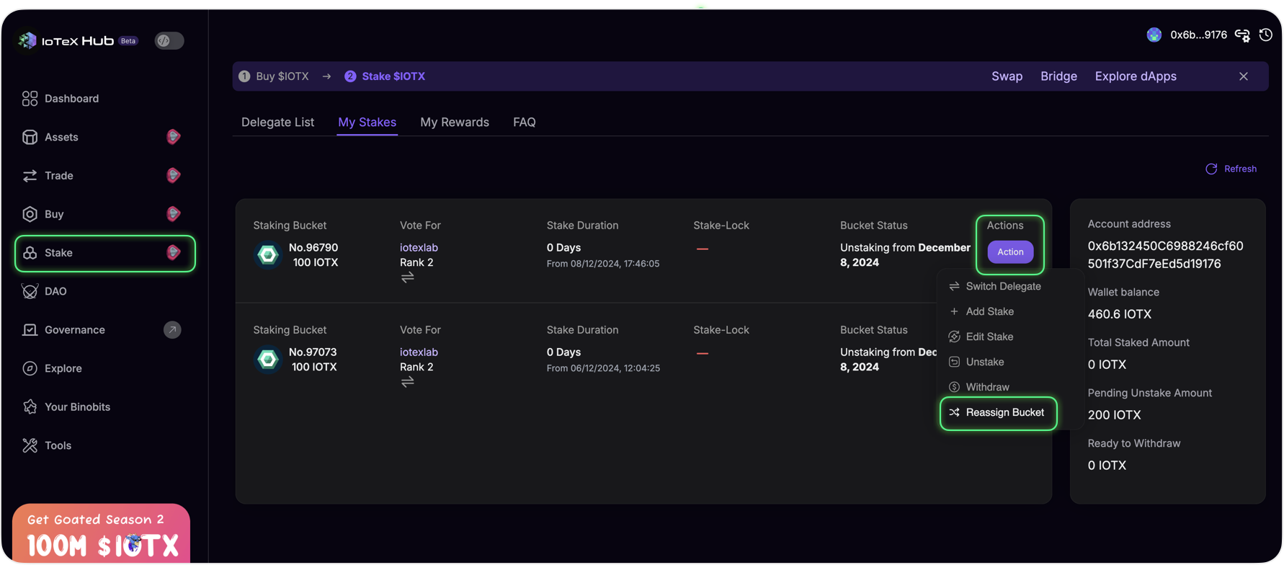Click the history clock icon in header
The width and height of the screenshot is (1284, 565).
coord(1265,35)
